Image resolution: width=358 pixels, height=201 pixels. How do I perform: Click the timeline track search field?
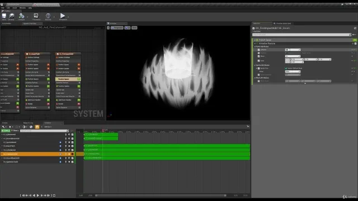(44, 131)
